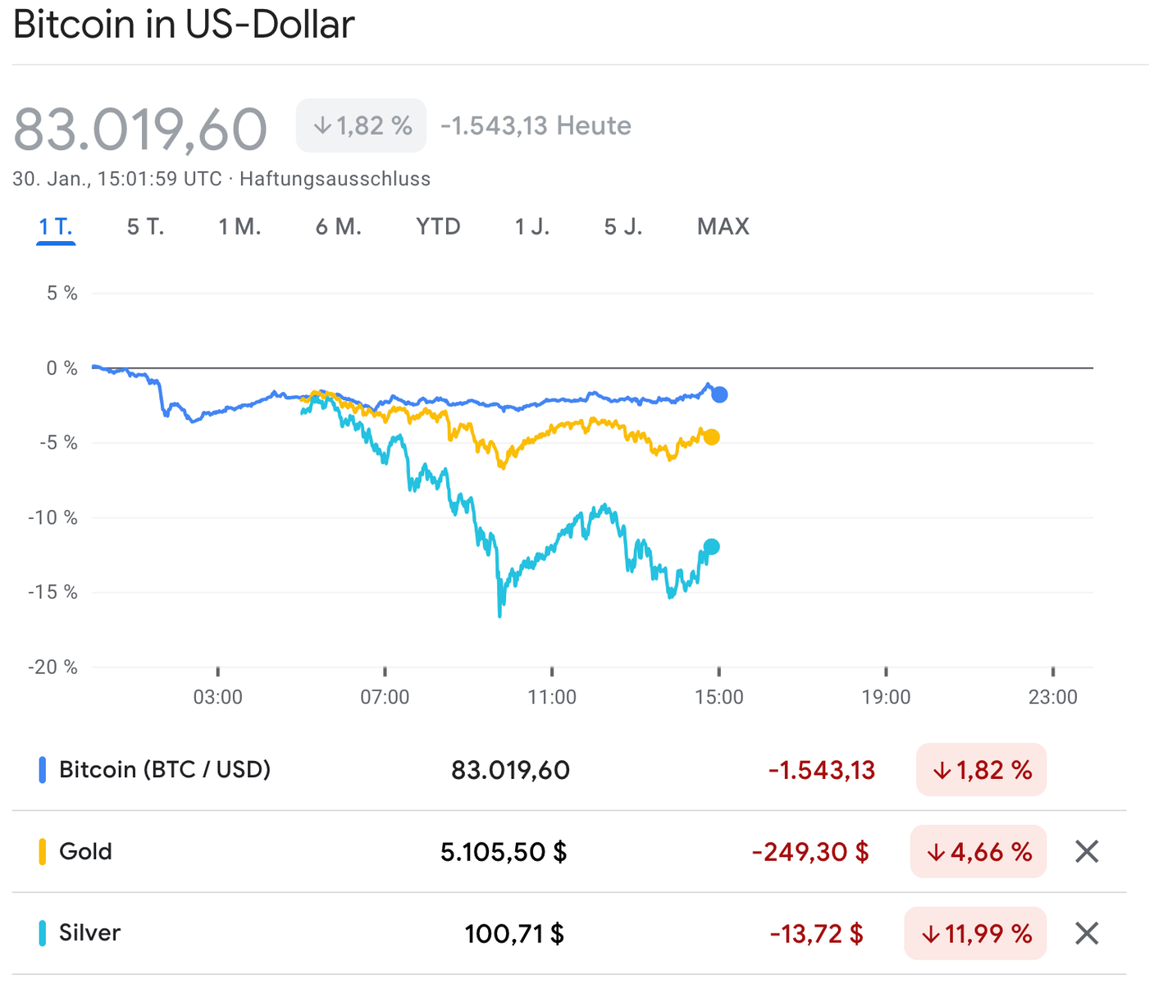Click the teal Silver line endpoint dot
Image resolution: width=1149 pixels, height=984 pixels.
[712, 547]
